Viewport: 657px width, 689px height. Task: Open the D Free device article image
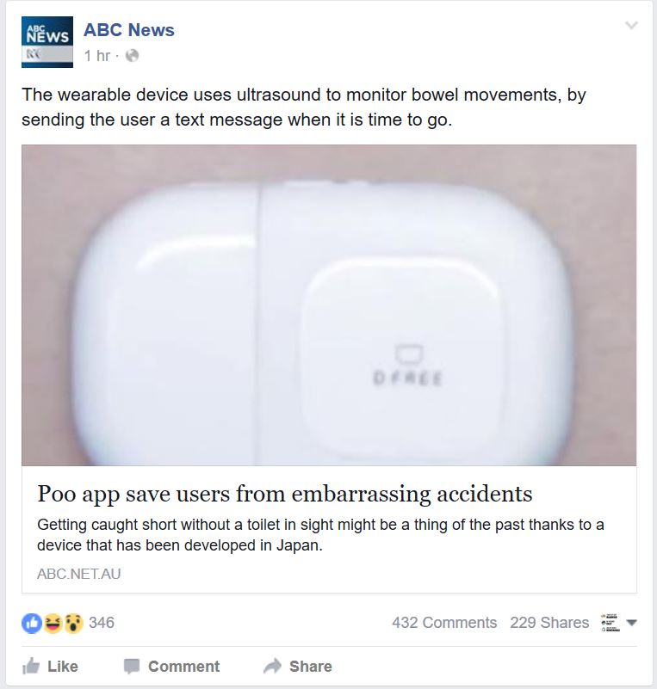tap(329, 305)
